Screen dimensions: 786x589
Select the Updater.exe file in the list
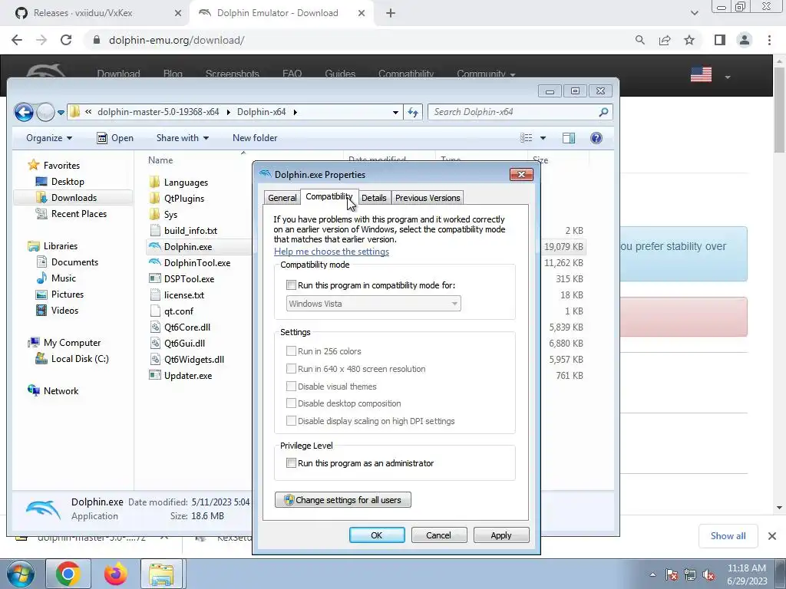(188, 376)
